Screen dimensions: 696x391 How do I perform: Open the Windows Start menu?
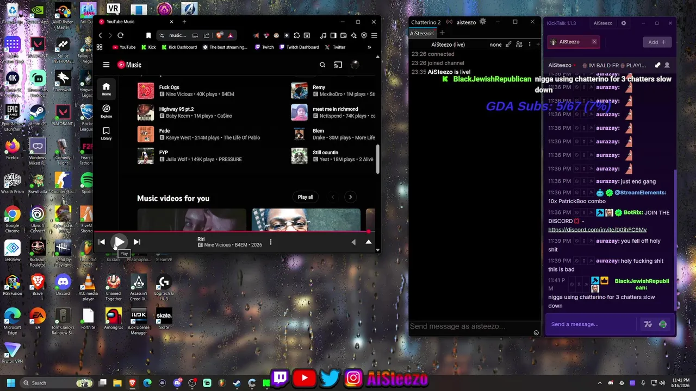(x=10, y=383)
